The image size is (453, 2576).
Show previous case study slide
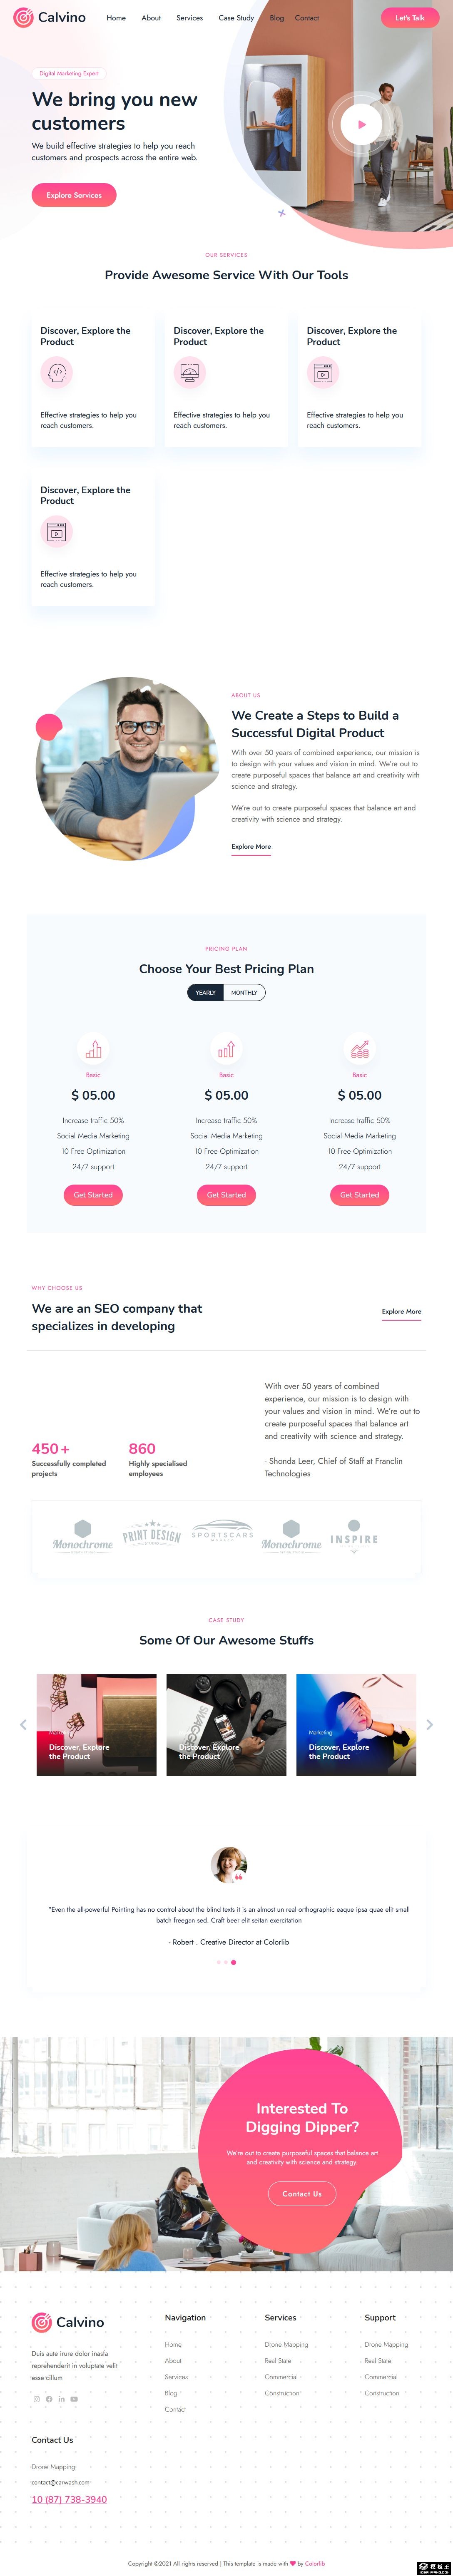pyautogui.click(x=23, y=1724)
